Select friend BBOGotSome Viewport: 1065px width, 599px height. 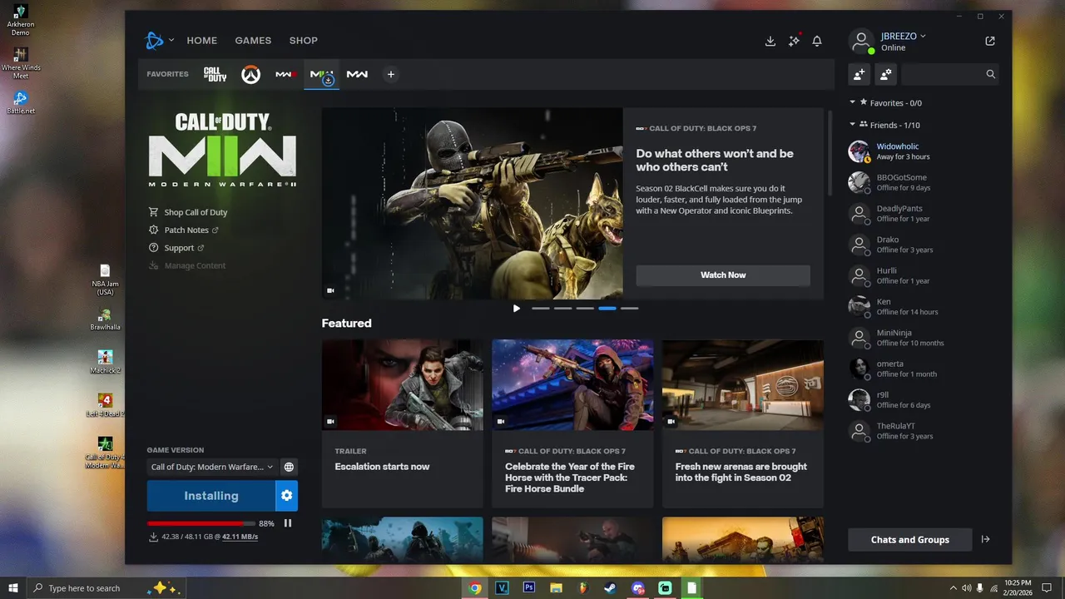924,182
